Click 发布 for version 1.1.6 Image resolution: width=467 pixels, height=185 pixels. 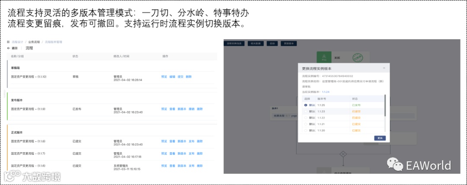(x=192, y=166)
